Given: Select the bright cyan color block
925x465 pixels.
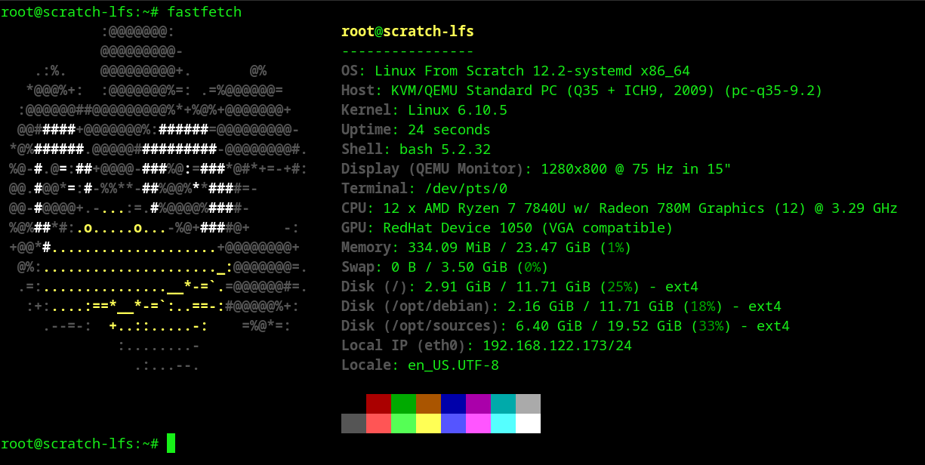Looking at the screenshot, I should 503,423.
